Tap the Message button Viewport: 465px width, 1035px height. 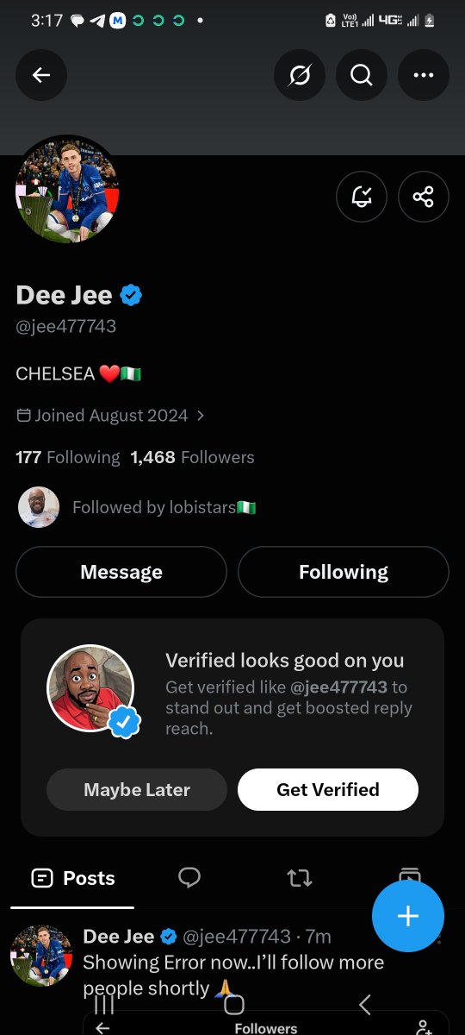[x=121, y=572]
